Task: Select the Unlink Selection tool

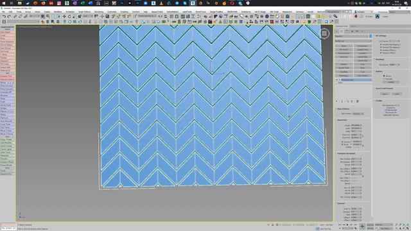Action: (x=20, y=17)
